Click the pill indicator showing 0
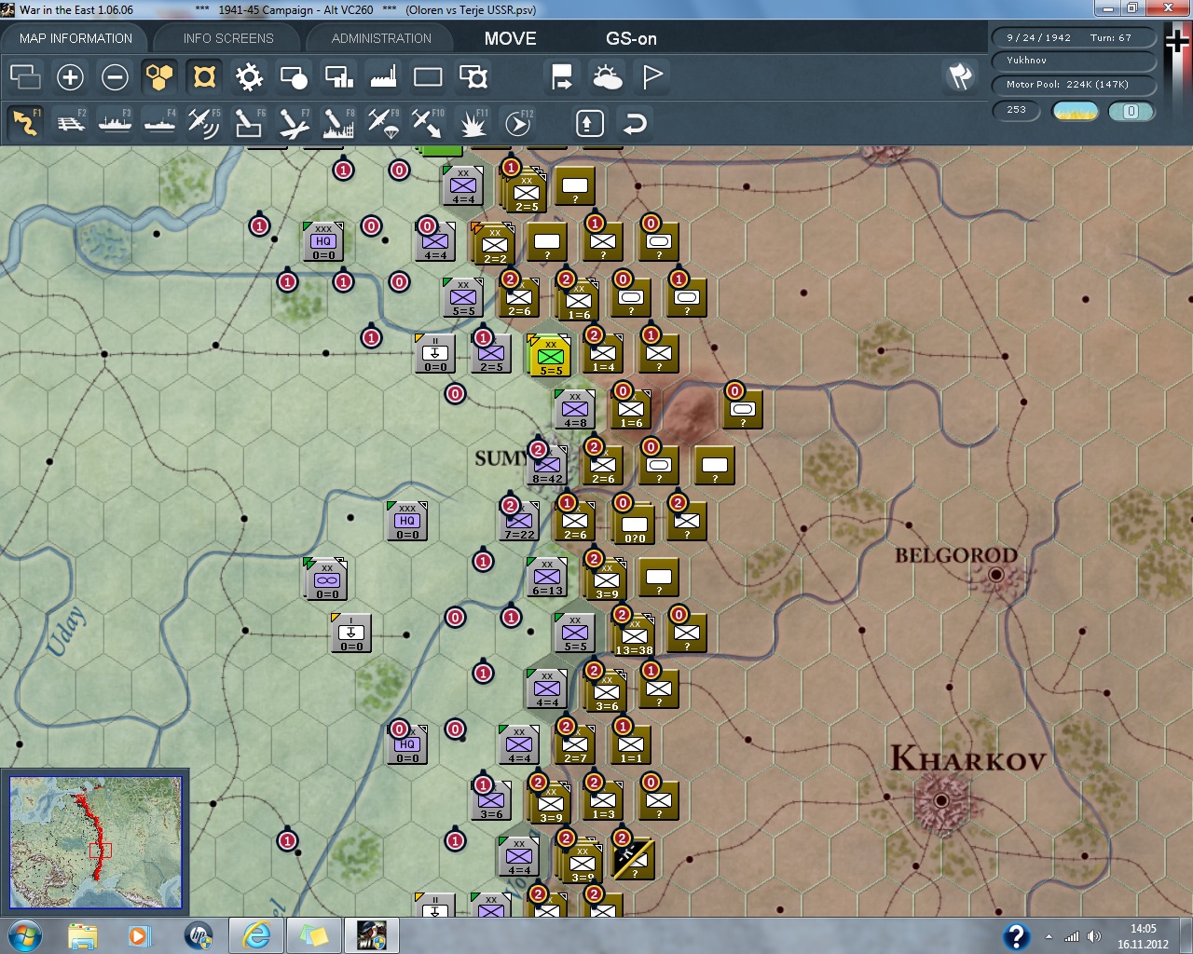Image resolution: width=1193 pixels, height=954 pixels. point(1131,112)
